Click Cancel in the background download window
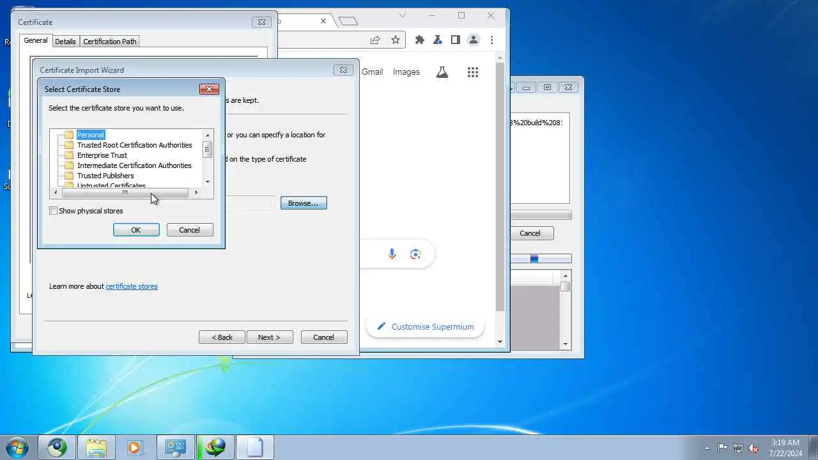The height and width of the screenshot is (460, 818). click(x=530, y=233)
